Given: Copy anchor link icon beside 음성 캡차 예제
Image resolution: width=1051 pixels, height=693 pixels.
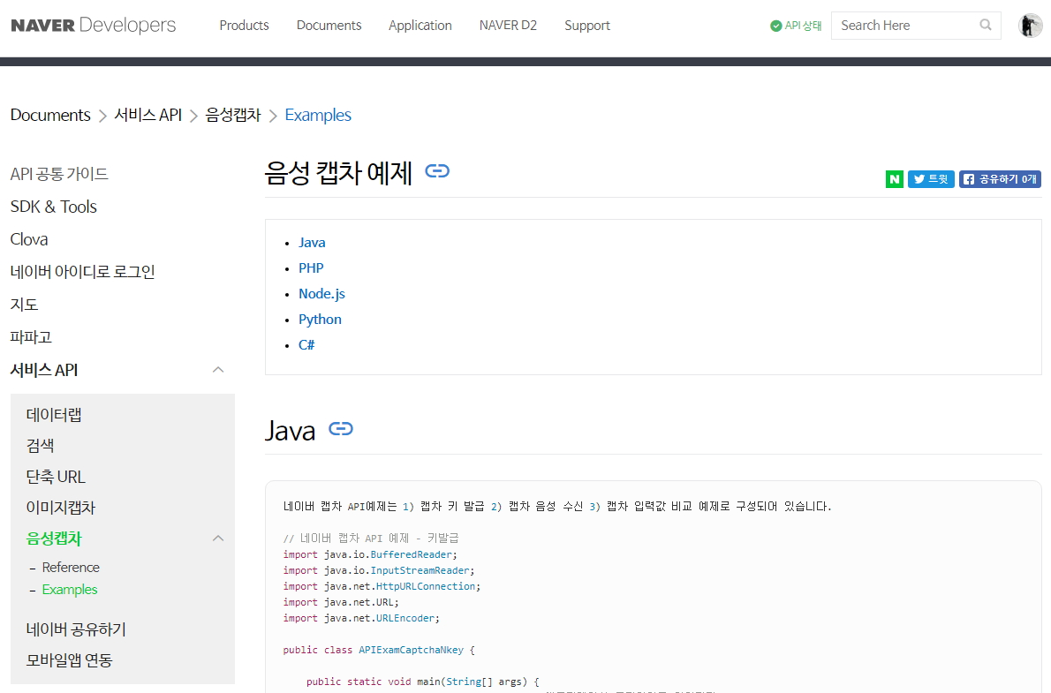Looking at the screenshot, I should point(437,171).
